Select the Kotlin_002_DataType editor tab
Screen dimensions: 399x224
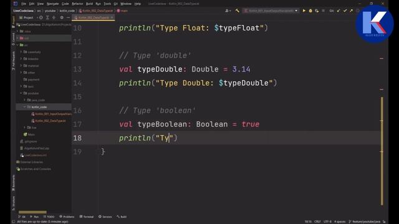pos(94,17)
